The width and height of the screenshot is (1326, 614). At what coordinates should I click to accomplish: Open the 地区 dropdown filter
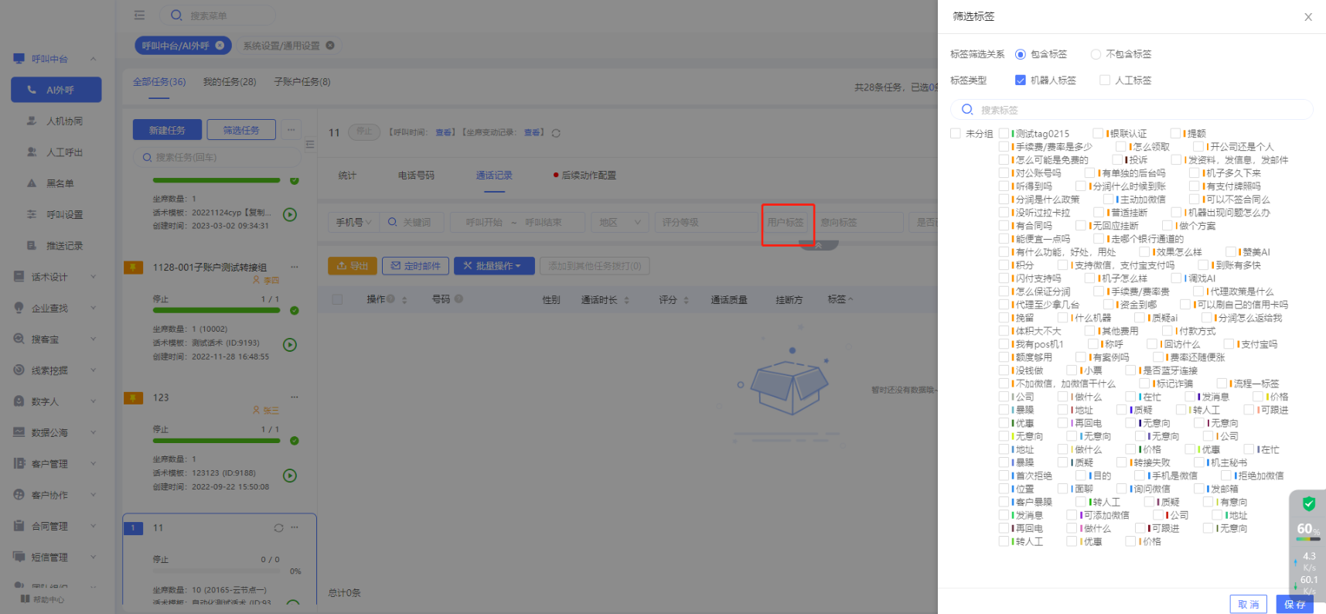pyautogui.click(x=619, y=223)
